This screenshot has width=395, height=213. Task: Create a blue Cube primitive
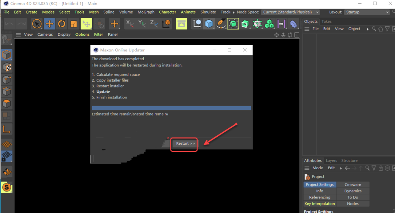(x=209, y=24)
